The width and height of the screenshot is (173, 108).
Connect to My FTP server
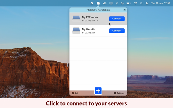coord(117,19)
